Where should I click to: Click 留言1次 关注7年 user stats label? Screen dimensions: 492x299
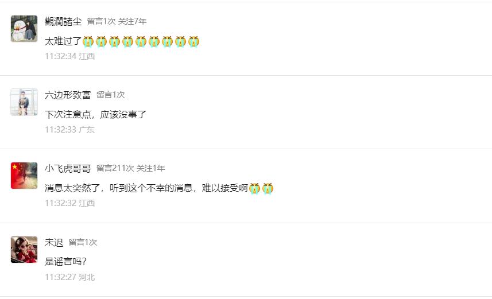coord(117,21)
